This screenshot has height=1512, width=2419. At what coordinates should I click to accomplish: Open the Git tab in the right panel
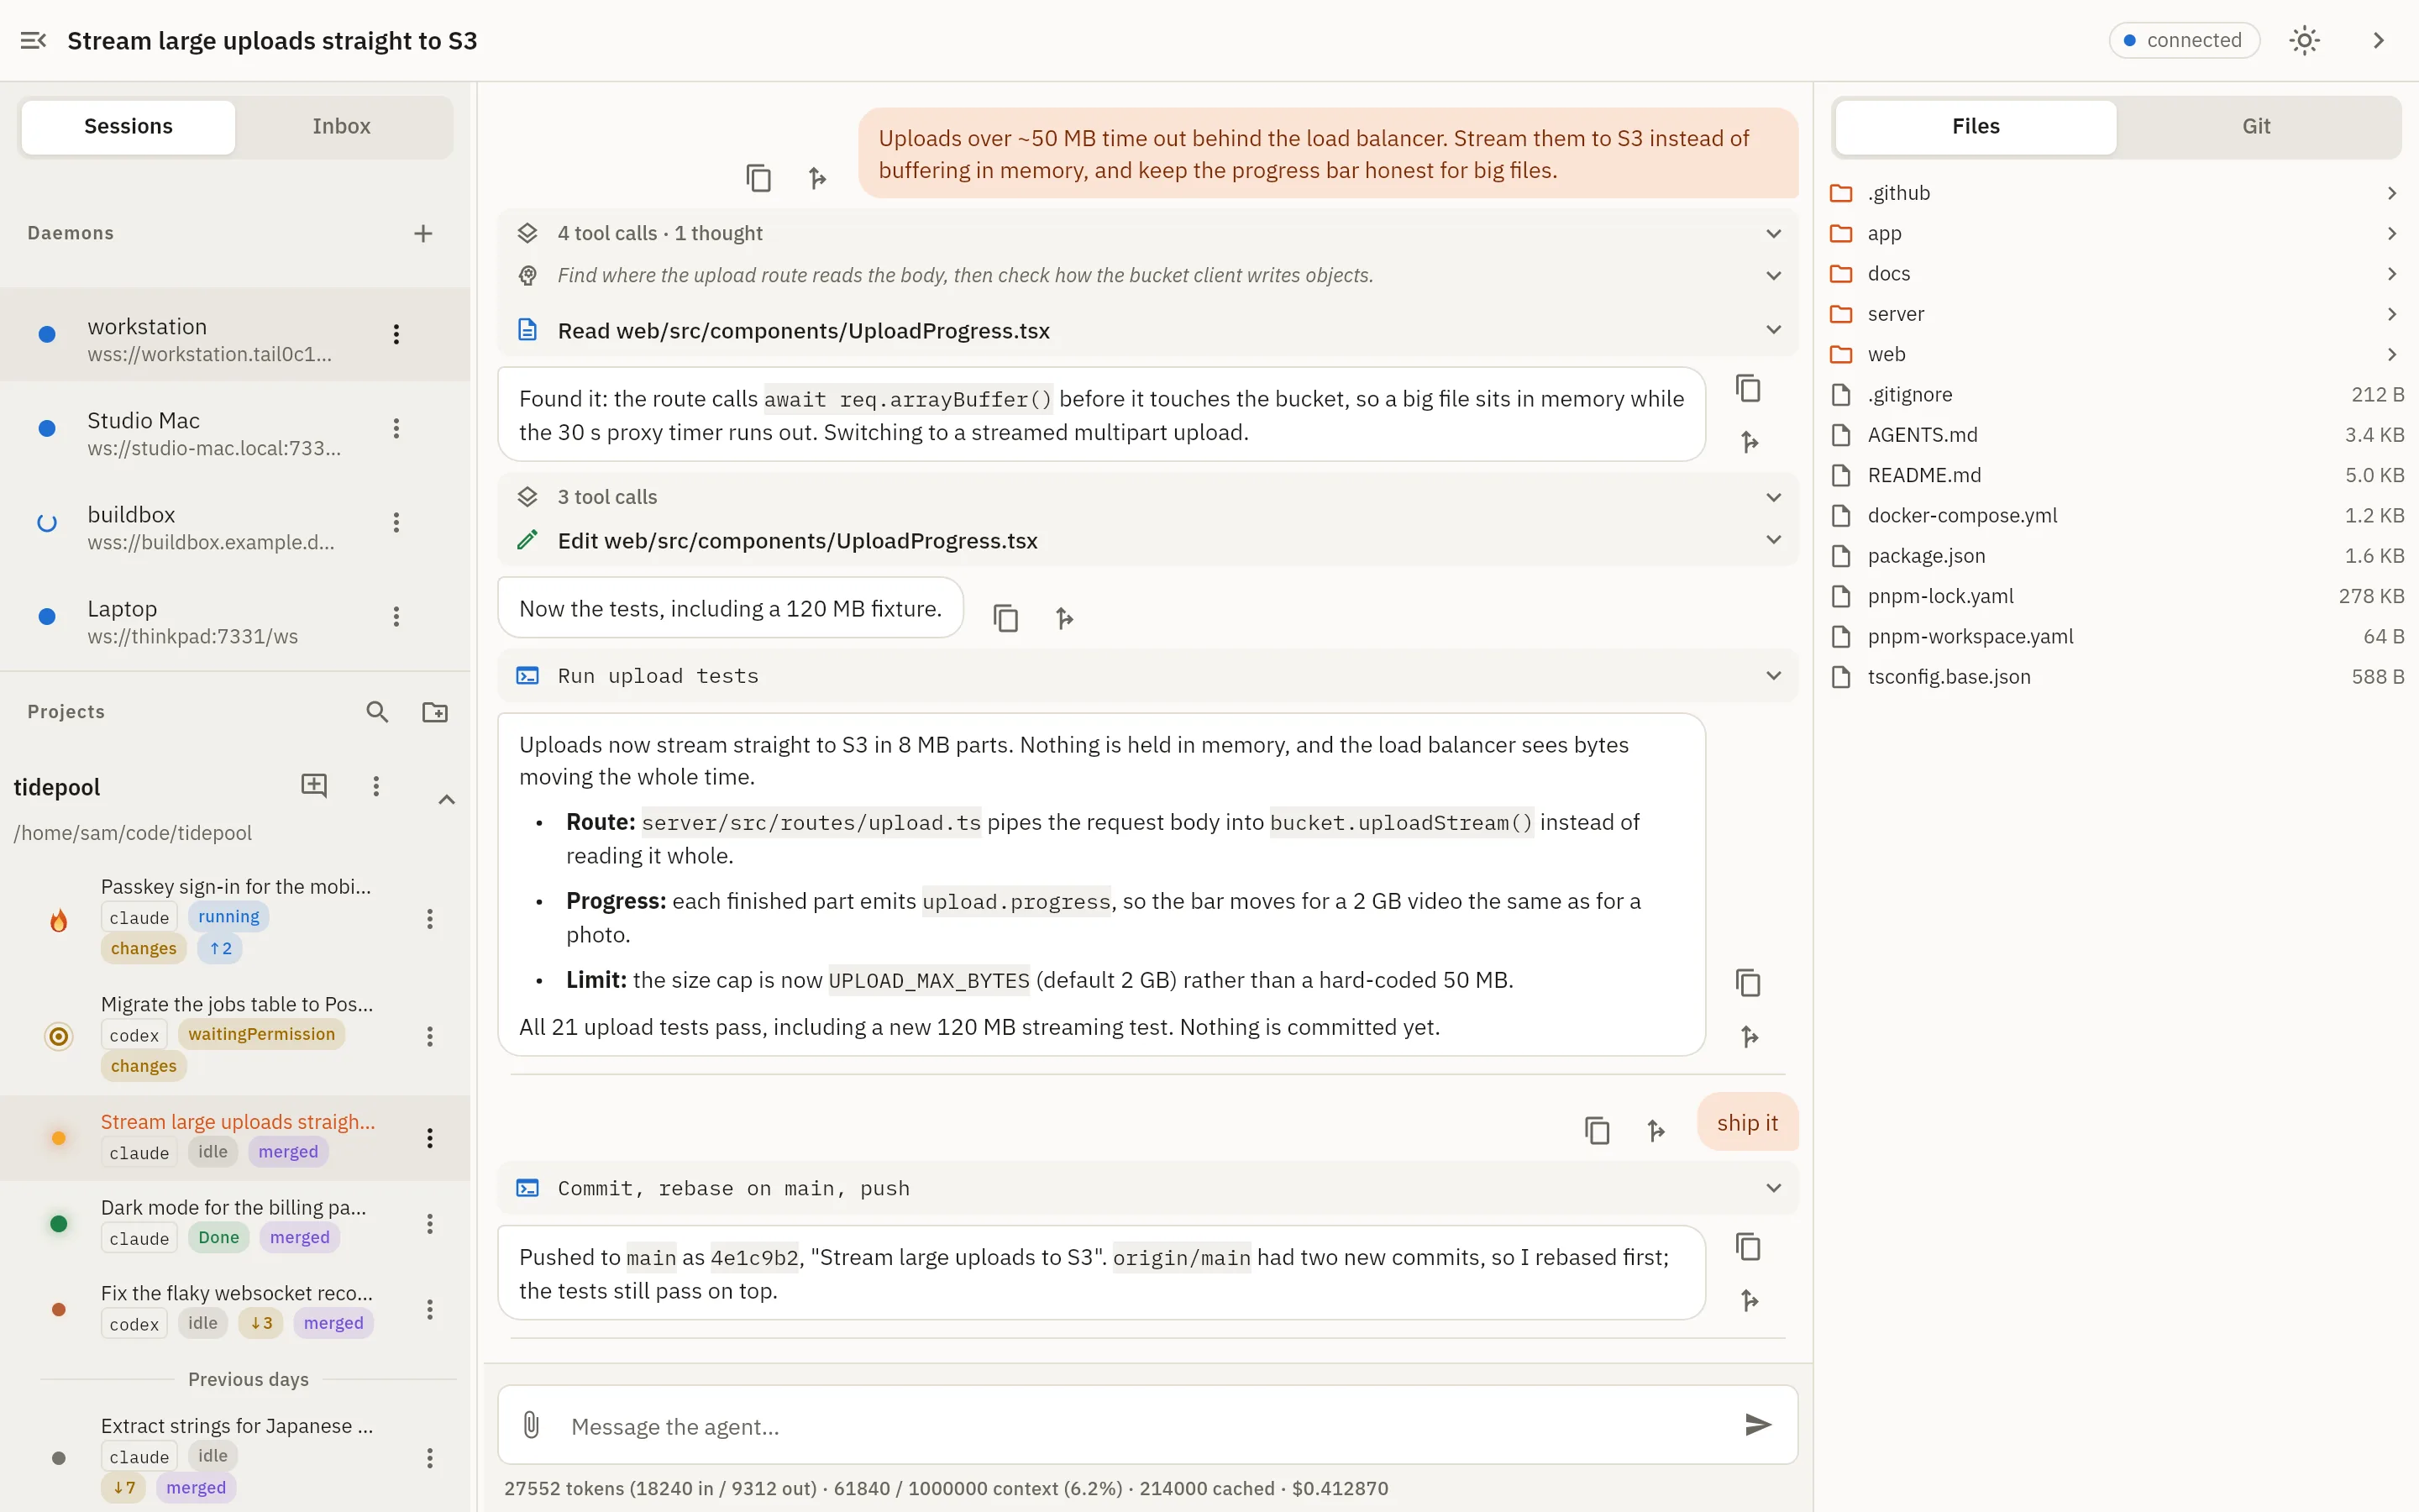click(2256, 126)
